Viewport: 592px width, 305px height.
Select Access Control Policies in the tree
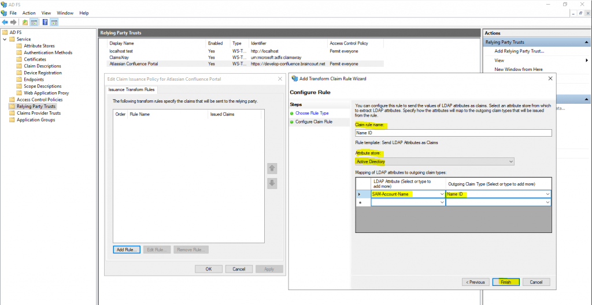40,100
